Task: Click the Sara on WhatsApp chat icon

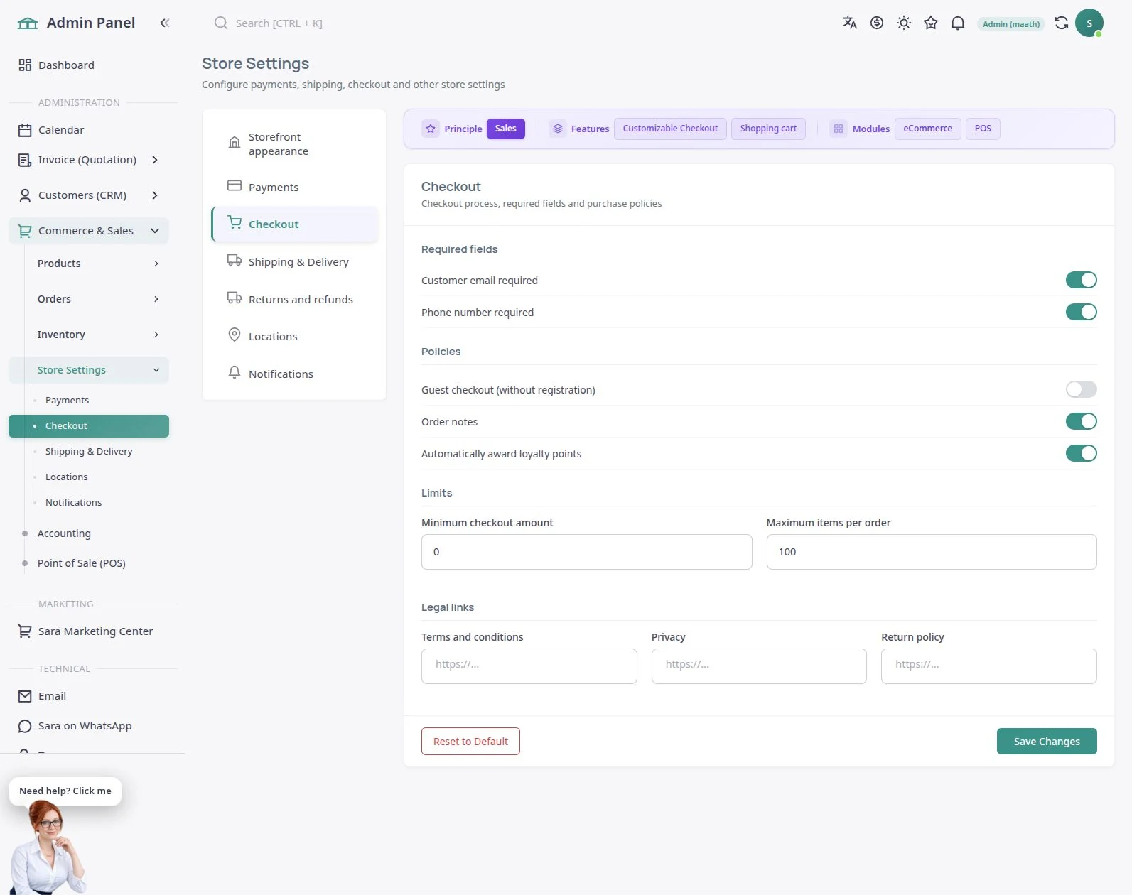Action: pos(25,726)
